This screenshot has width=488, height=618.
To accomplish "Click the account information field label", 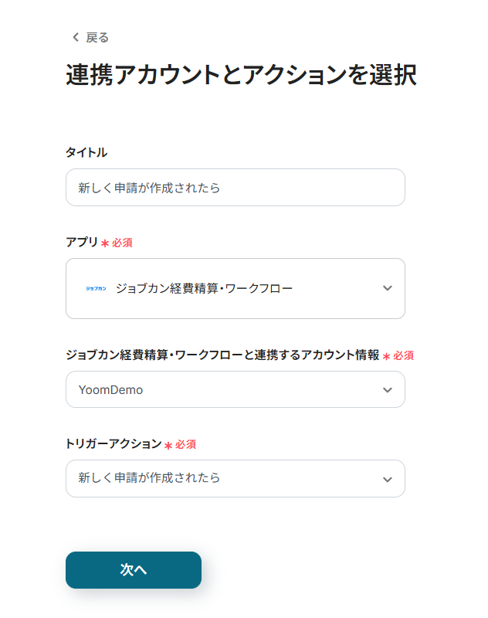I will pyautogui.click(x=222, y=355).
